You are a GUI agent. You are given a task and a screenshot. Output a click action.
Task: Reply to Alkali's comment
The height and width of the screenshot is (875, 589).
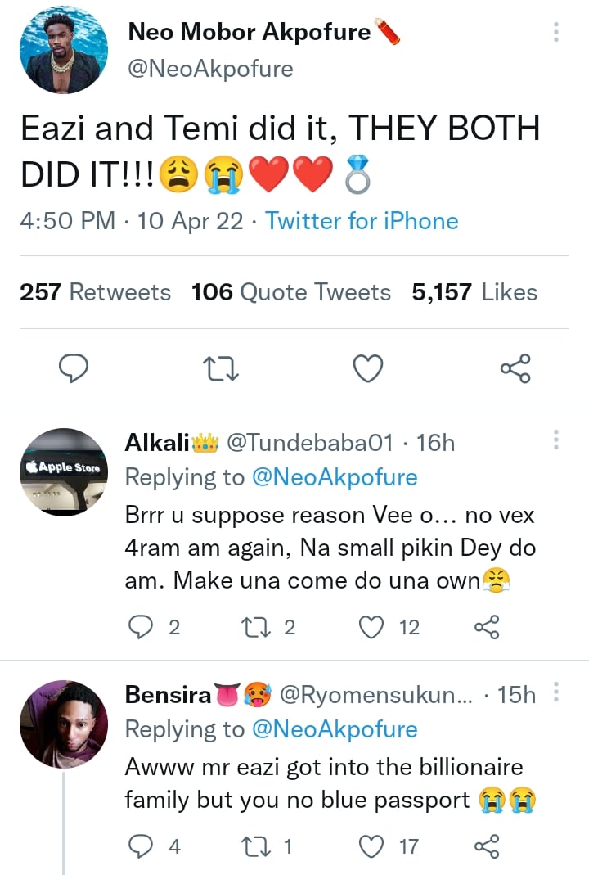coord(142,627)
